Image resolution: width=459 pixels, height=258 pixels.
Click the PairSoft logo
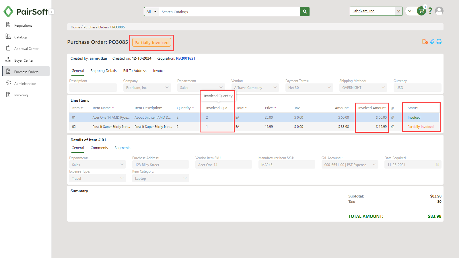[26, 12]
